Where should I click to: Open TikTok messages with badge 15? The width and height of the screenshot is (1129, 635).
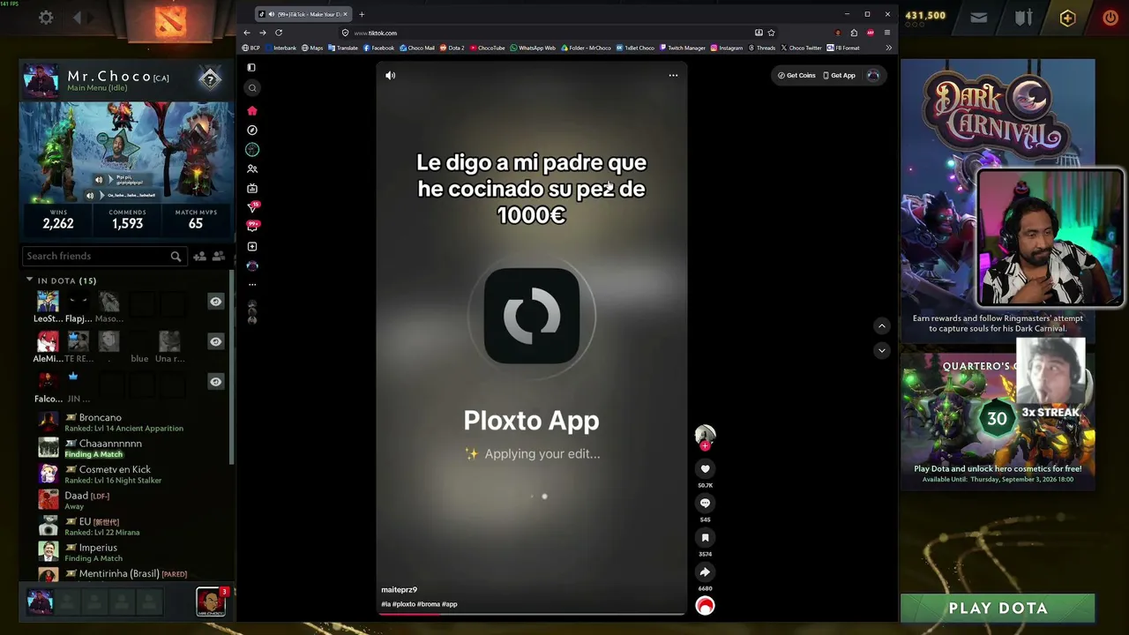[252, 207]
